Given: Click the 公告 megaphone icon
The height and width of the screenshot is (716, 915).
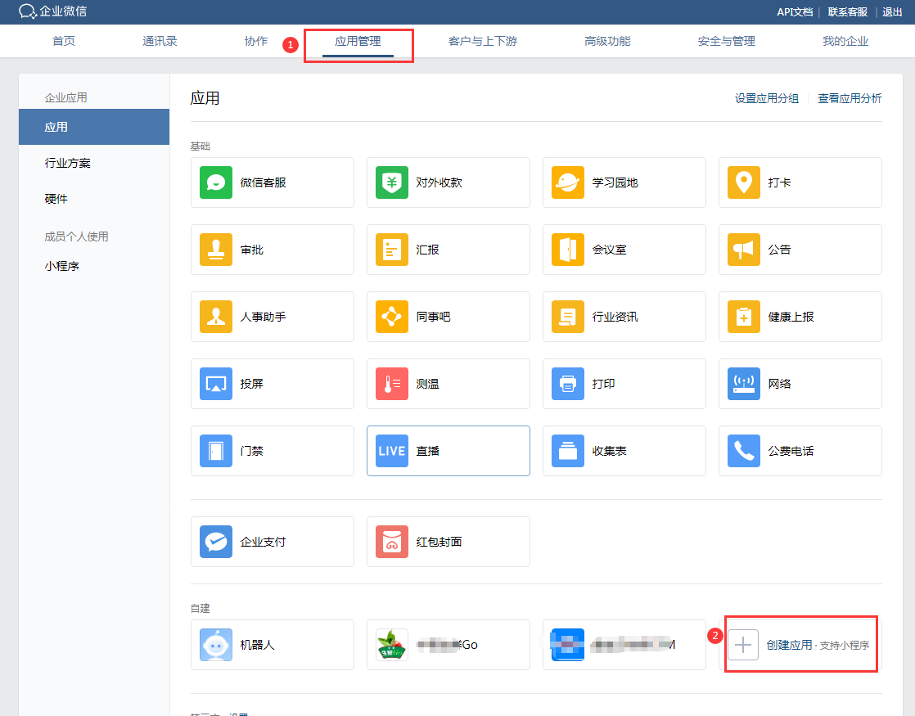Looking at the screenshot, I should [x=744, y=250].
